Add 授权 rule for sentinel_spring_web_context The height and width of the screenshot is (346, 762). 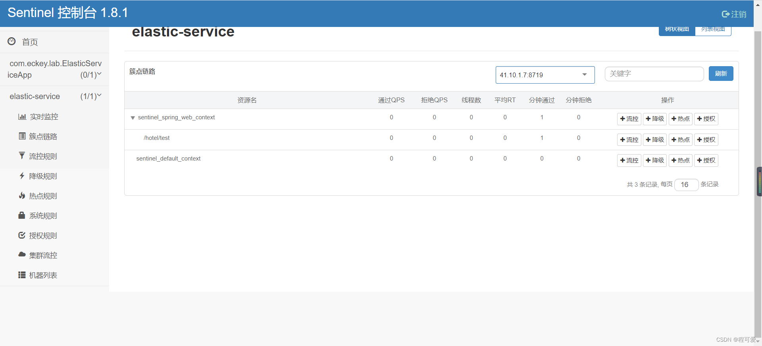(706, 119)
